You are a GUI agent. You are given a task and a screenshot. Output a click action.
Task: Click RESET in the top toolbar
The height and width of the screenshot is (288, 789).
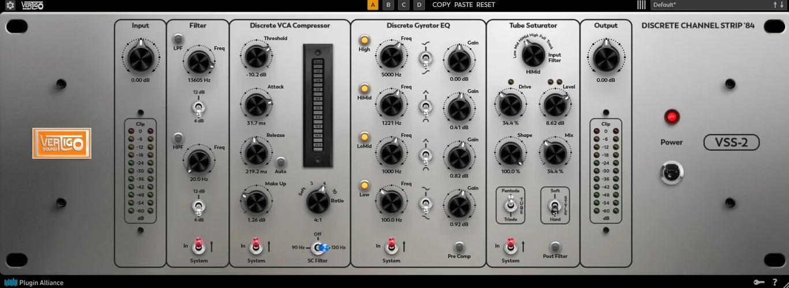(485, 5)
